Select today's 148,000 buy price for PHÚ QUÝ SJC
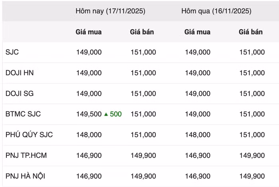This screenshot has width=279, height=187. (x=89, y=135)
